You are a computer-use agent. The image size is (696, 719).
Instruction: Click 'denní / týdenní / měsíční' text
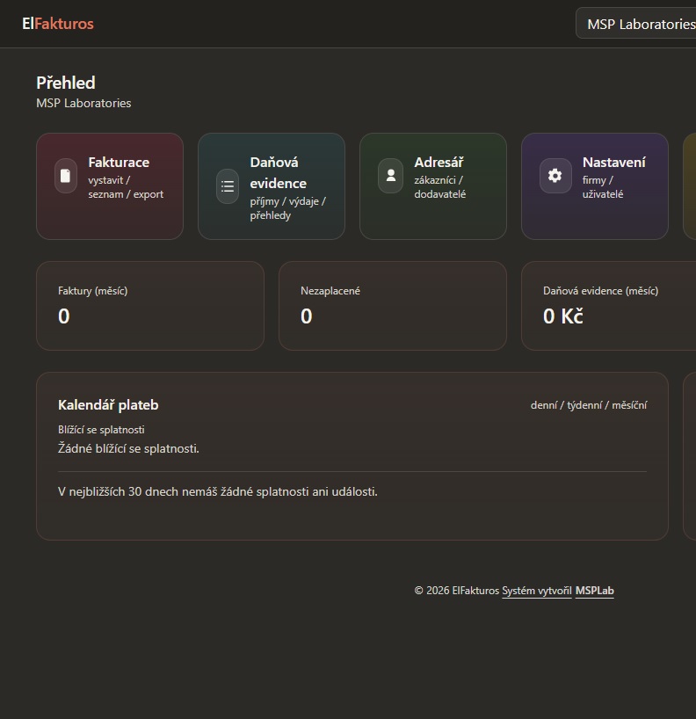point(589,405)
